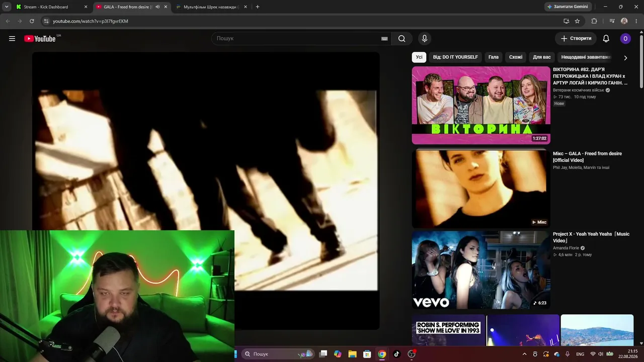Switch input language from ENG
Viewport: 644px width, 362px height.
click(580, 354)
